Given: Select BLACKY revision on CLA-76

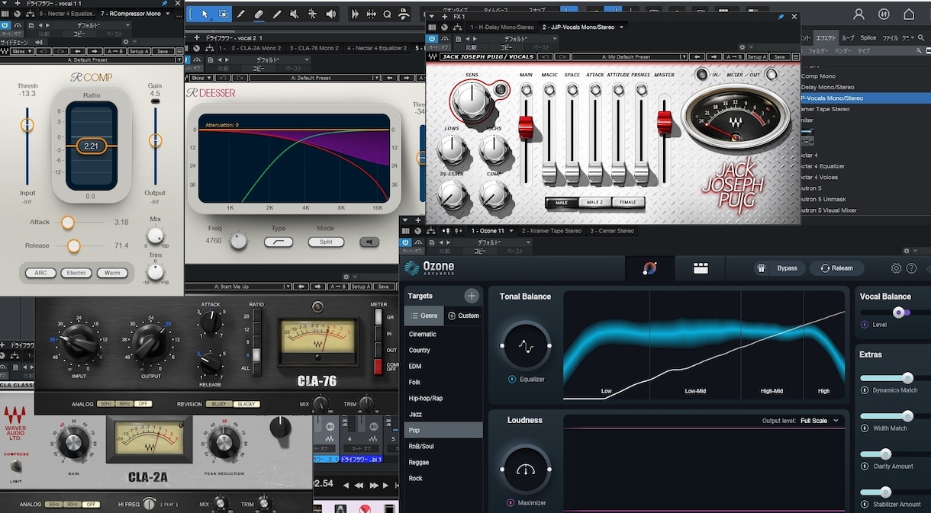Looking at the screenshot, I should point(246,404).
